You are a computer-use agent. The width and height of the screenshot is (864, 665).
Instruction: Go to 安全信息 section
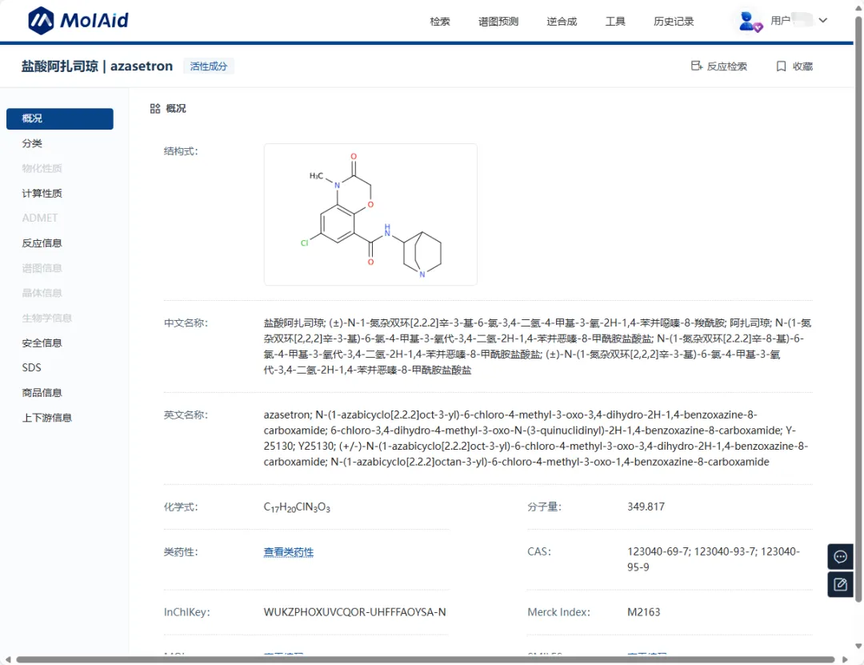(42, 343)
